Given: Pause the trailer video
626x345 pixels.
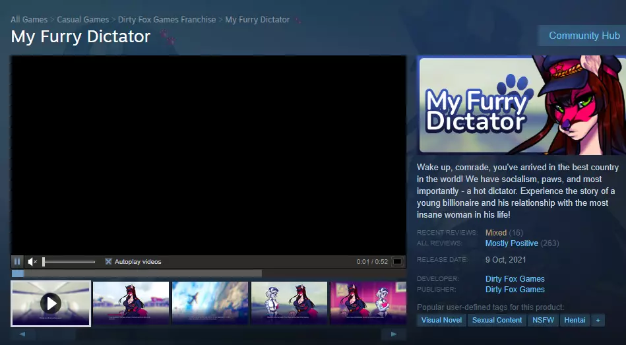Looking at the screenshot, I should coord(17,261).
